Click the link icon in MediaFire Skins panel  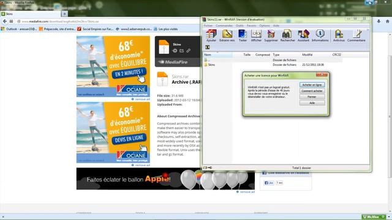[x=188, y=51]
